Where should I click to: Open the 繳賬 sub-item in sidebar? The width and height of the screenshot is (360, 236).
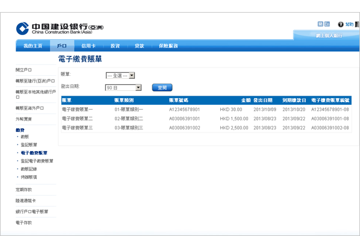pyautogui.click(x=25, y=137)
